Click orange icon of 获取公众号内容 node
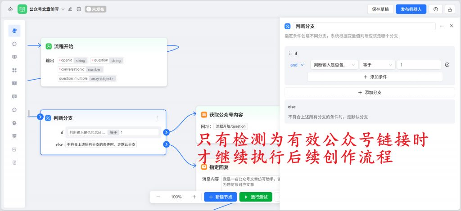 coord(204,115)
